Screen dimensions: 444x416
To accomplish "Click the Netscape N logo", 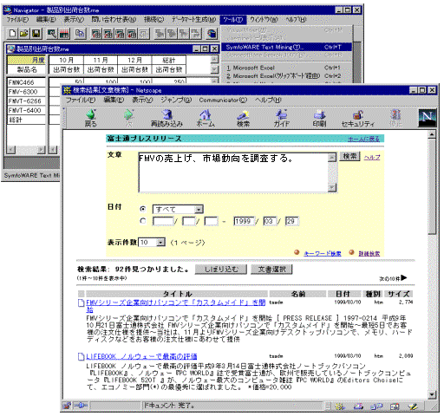I will (428, 118).
